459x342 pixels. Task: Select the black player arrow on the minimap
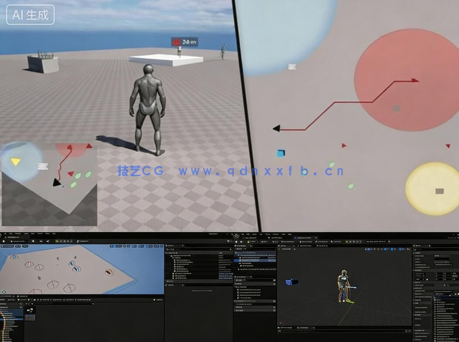pyautogui.click(x=57, y=183)
